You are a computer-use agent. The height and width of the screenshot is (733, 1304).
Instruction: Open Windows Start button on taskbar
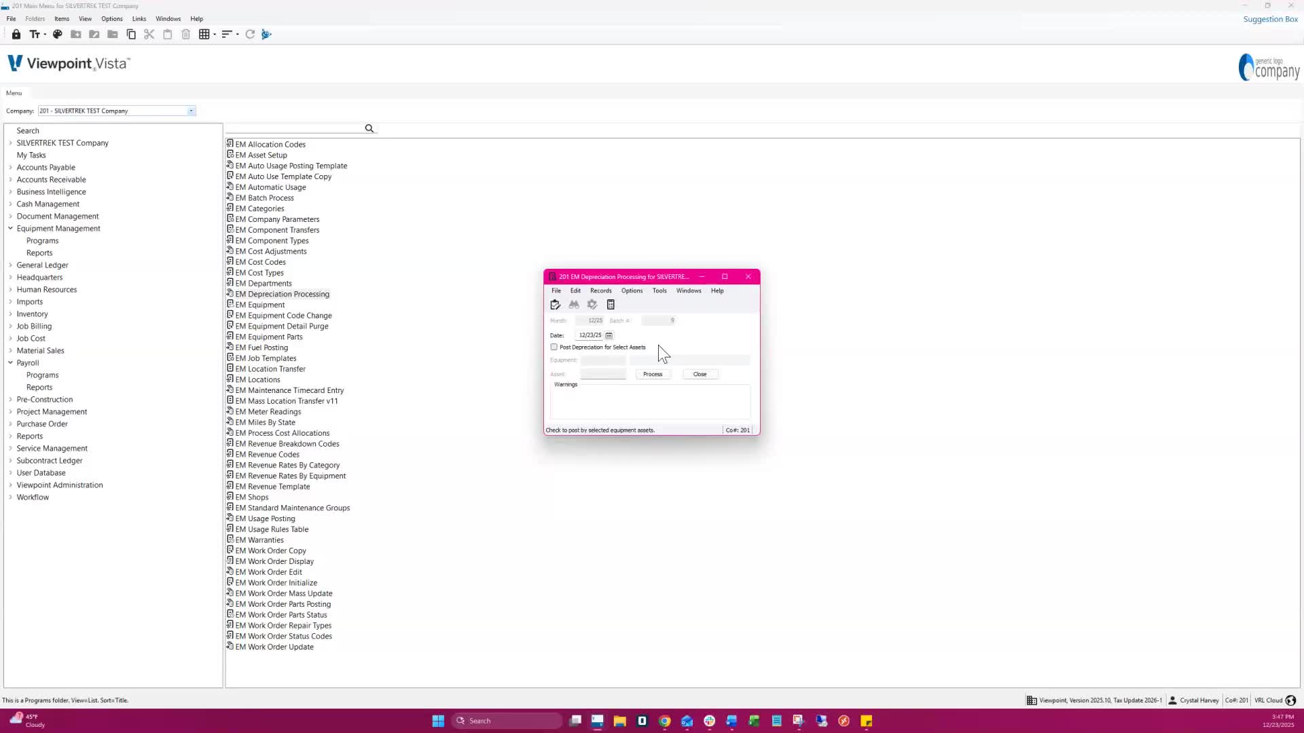point(438,721)
